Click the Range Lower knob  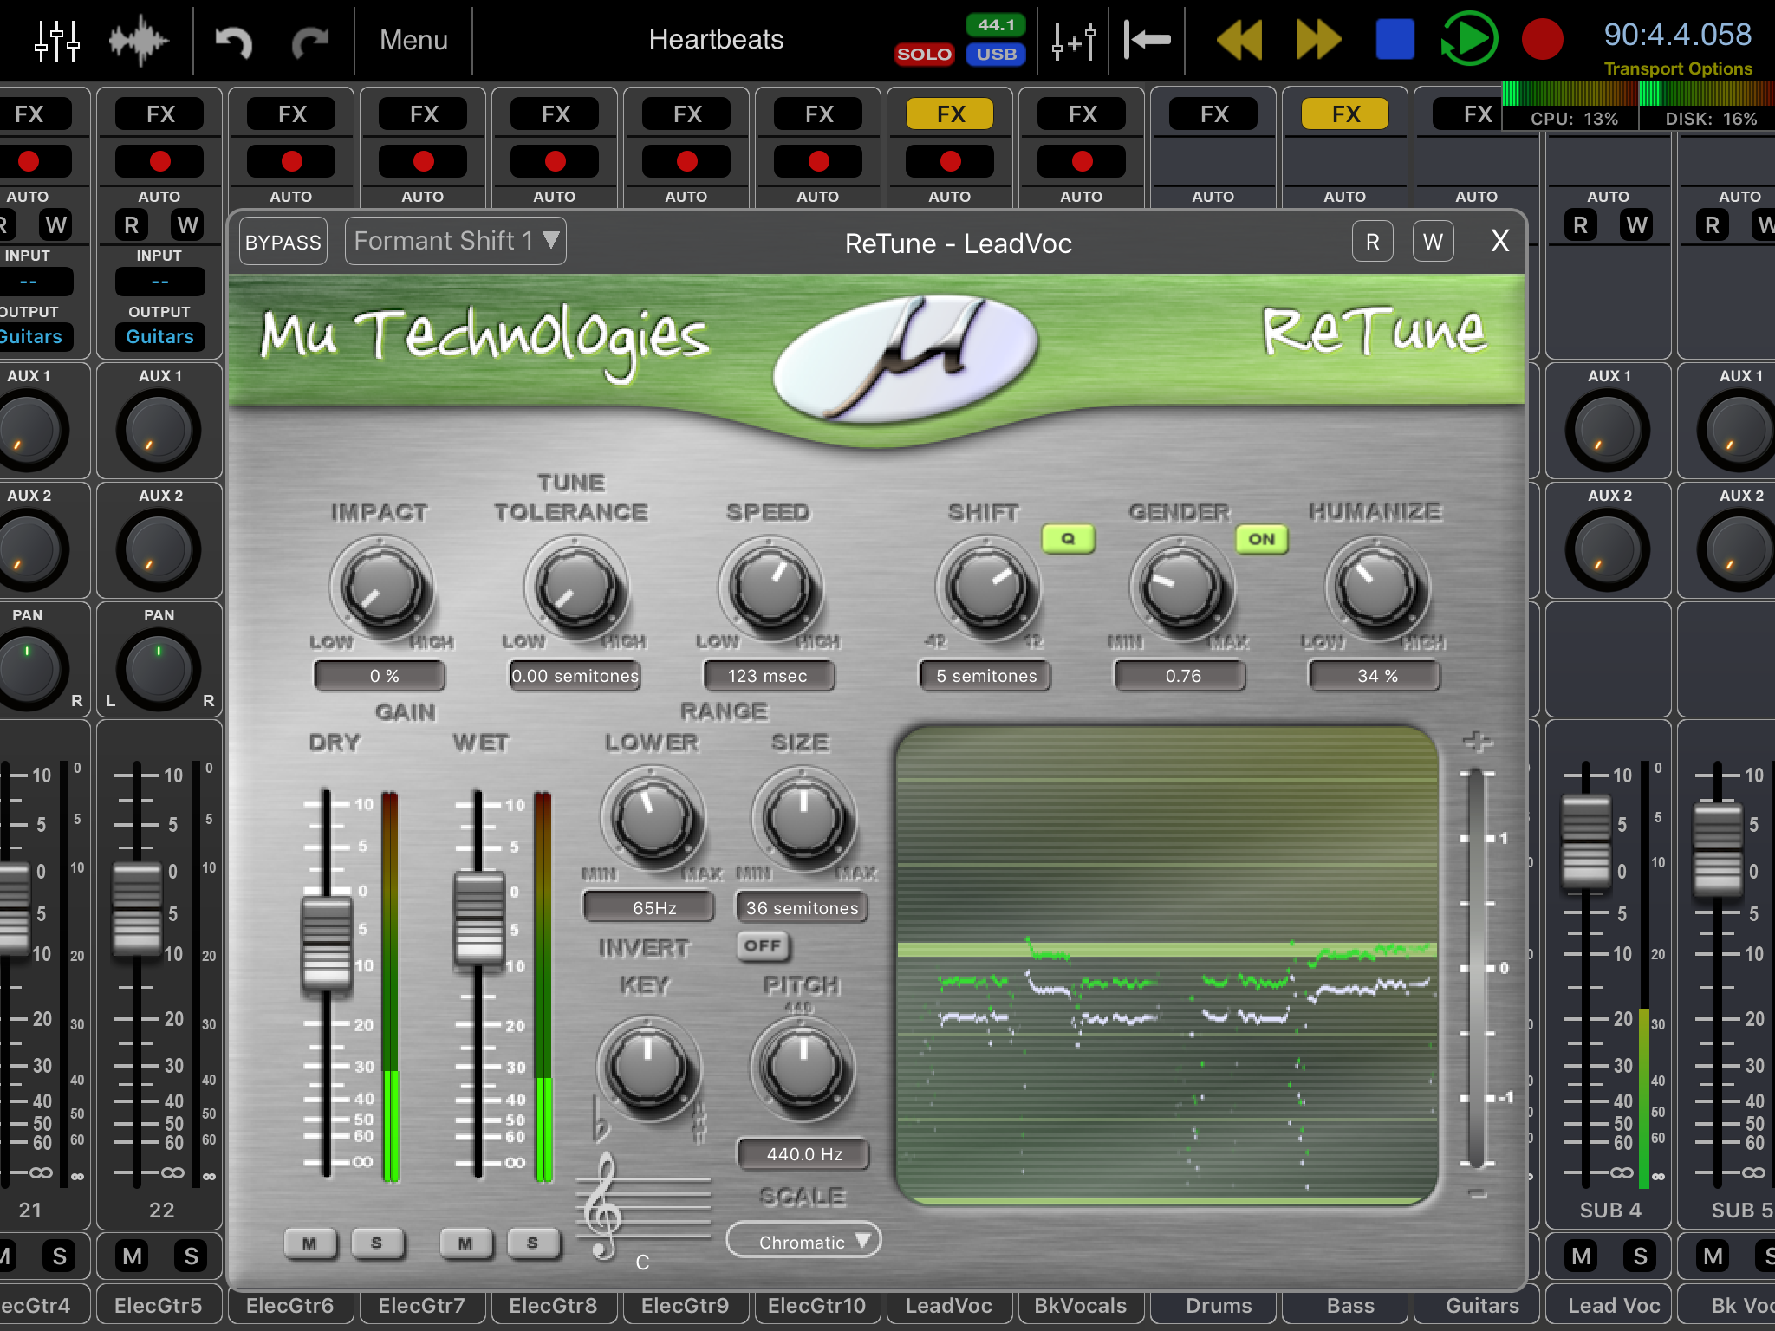[652, 818]
